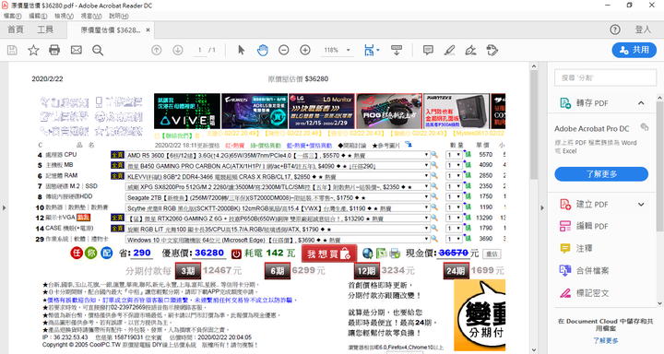Click the VIVE banner ad image

pos(186,111)
